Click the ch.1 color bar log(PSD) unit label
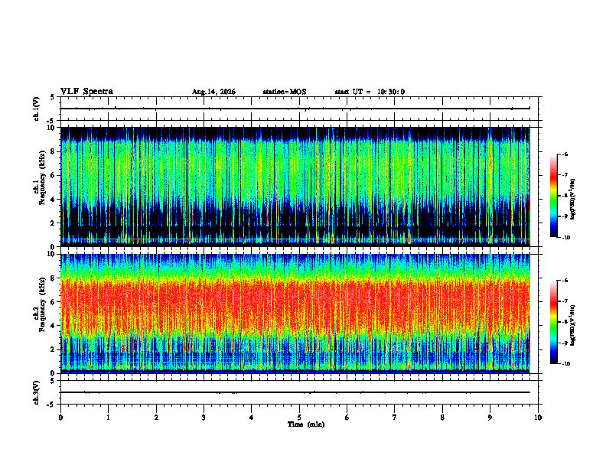The image size is (606, 468). click(573, 200)
